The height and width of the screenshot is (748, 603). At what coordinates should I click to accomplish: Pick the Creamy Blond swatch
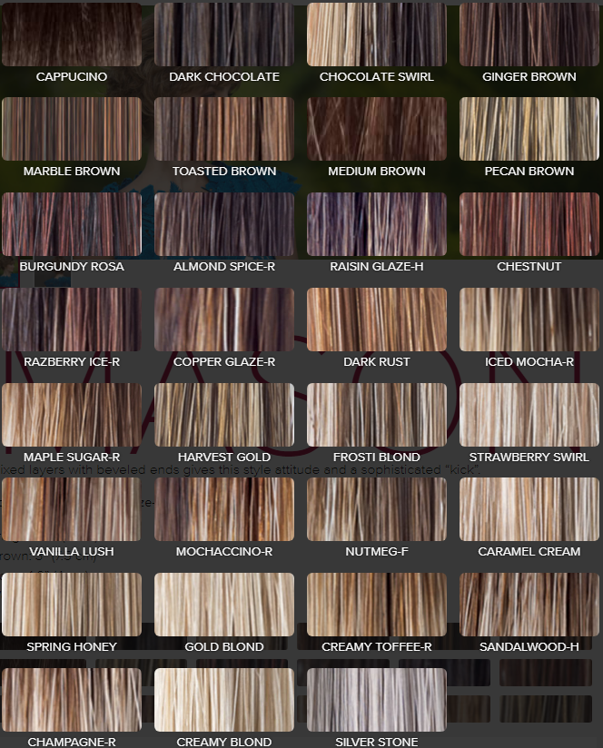(x=224, y=700)
